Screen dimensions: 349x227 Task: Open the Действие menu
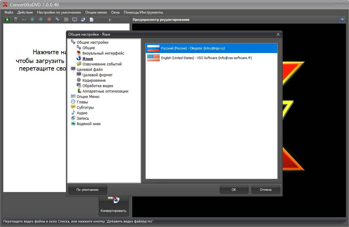(x=25, y=12)
